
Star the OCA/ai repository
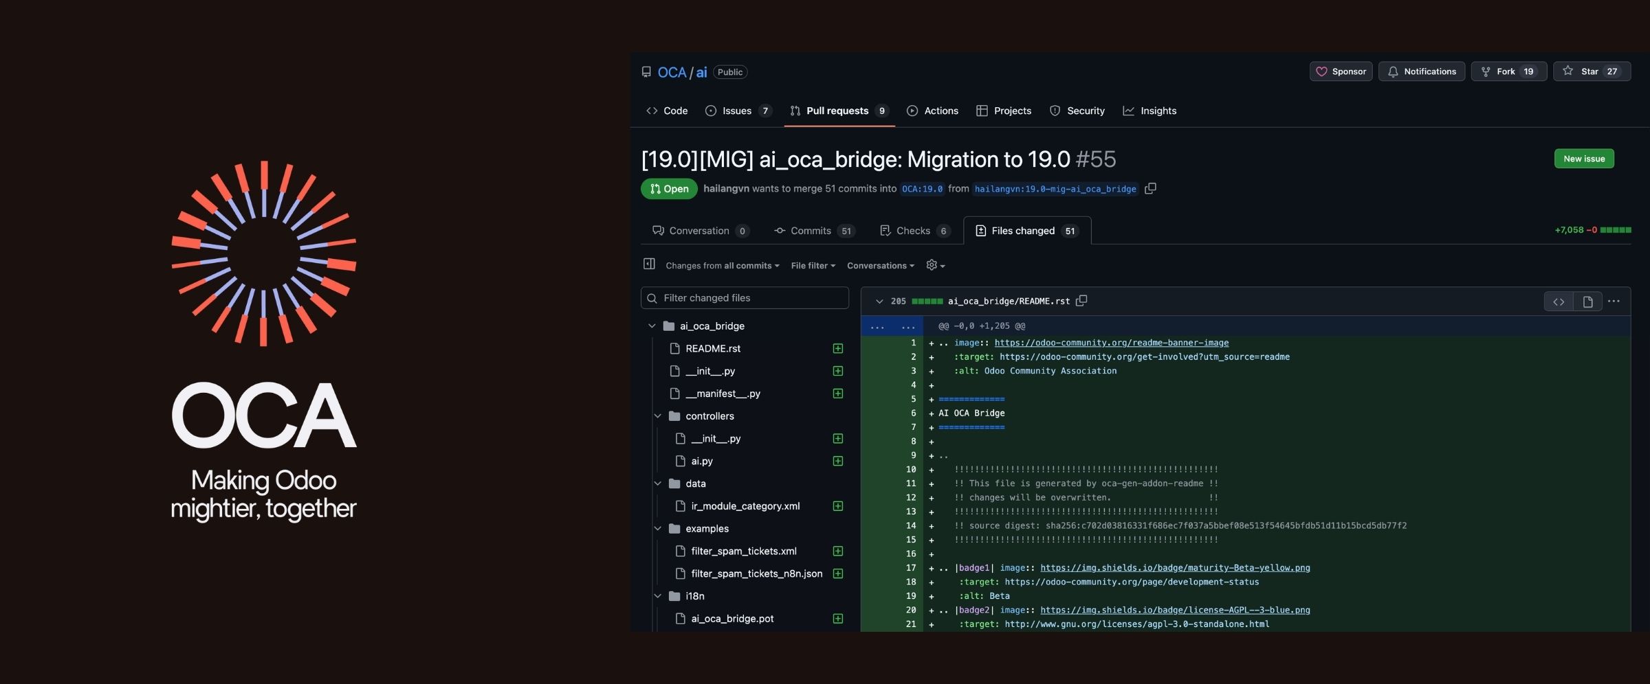[1592, 71]
